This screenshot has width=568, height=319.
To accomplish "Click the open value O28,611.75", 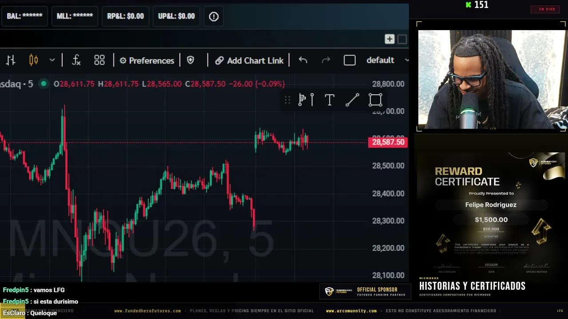I will [x=74, y=84].
